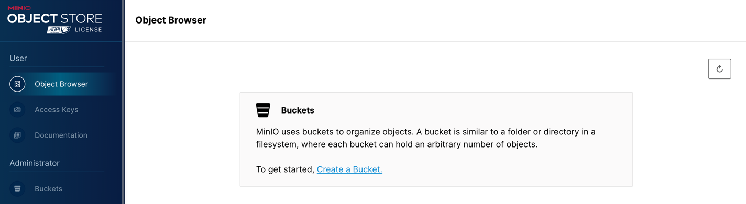The image size is (746, 204).
Task: Click the User section label
Action: pos(18,58)
